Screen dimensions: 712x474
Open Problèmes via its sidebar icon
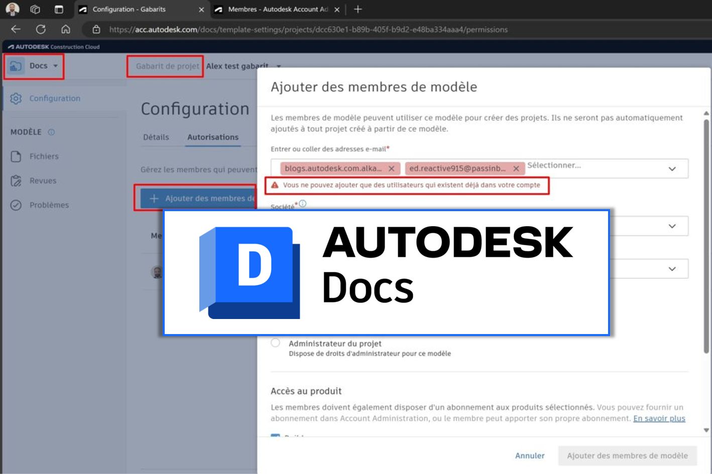(16, 205)
